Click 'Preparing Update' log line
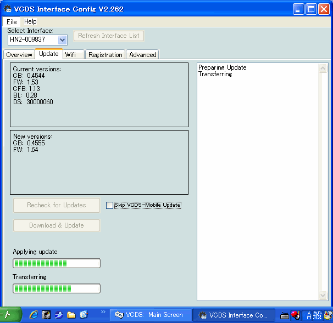 pos(223,67)
